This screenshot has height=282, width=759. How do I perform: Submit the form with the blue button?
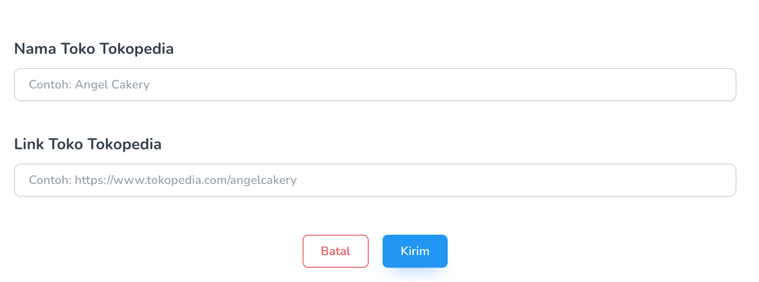point(415,251)
